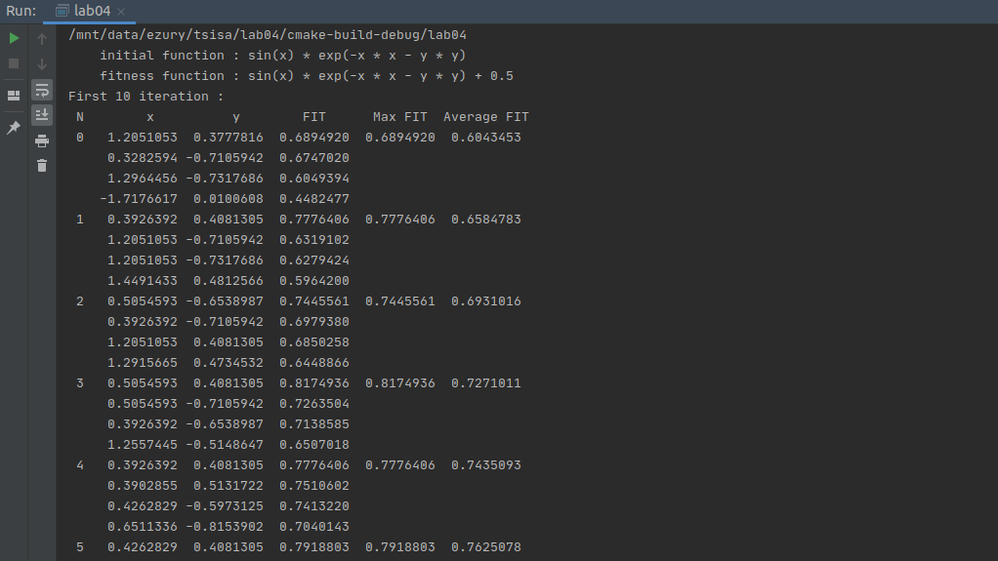
Task: Click x value 0.6511336
Action: pos(142,527)
